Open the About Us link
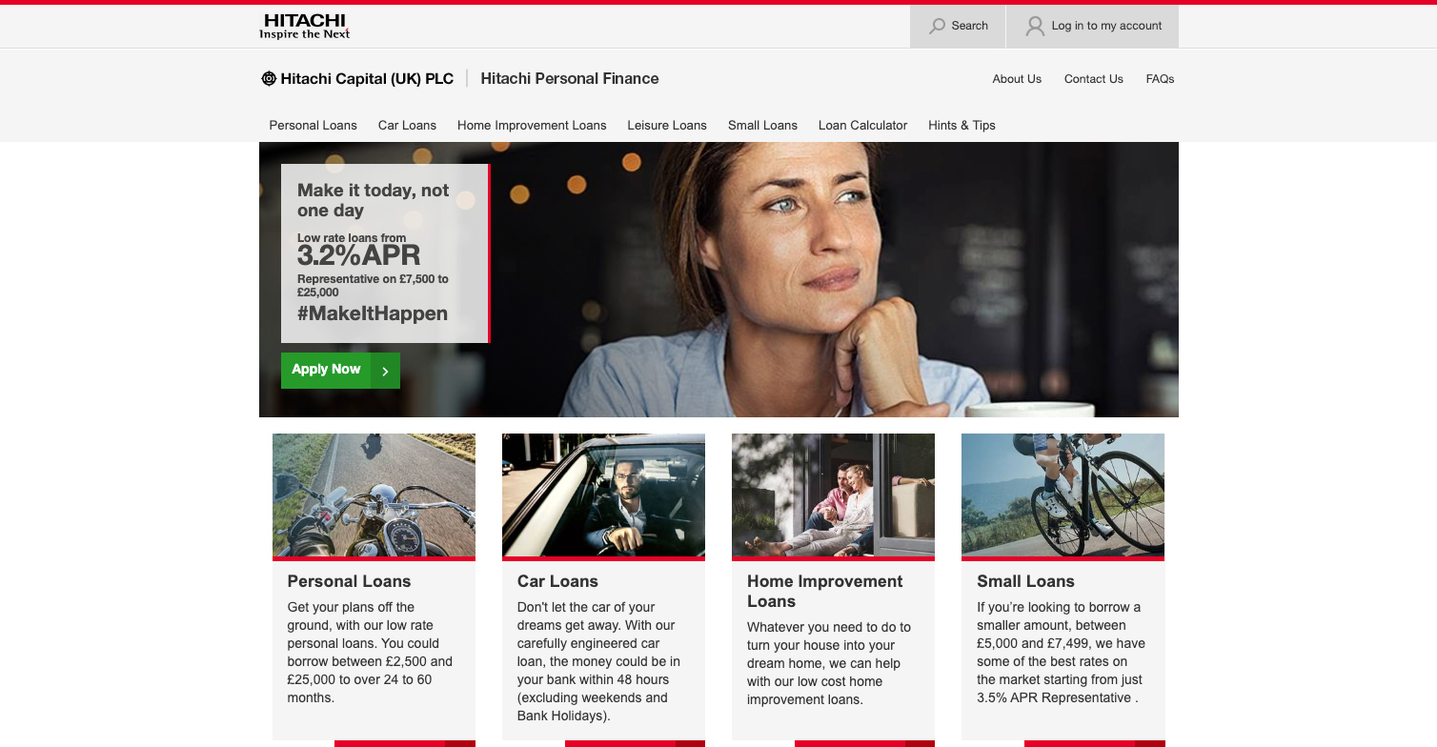This screenshot has height=747, width=1437. (x=1017, y=79)
